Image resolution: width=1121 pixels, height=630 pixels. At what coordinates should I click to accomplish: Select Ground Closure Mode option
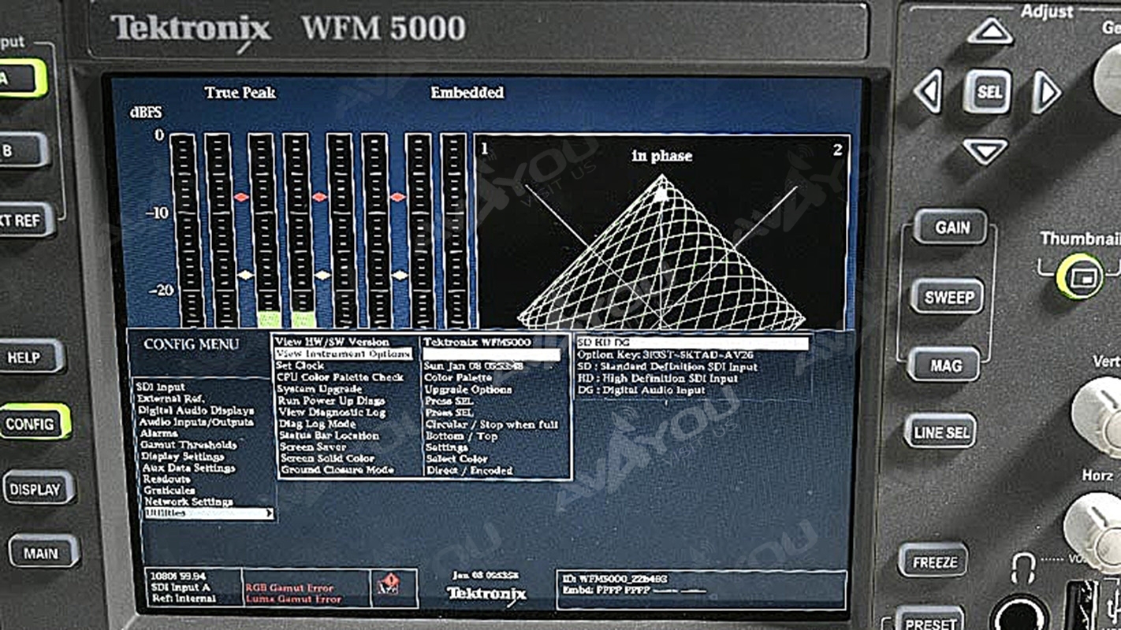coord(337,470)
